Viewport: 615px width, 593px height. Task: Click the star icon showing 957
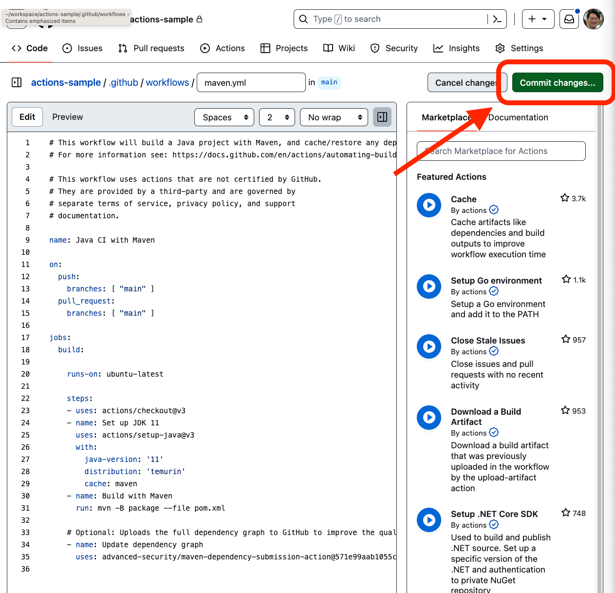(566, 339)
